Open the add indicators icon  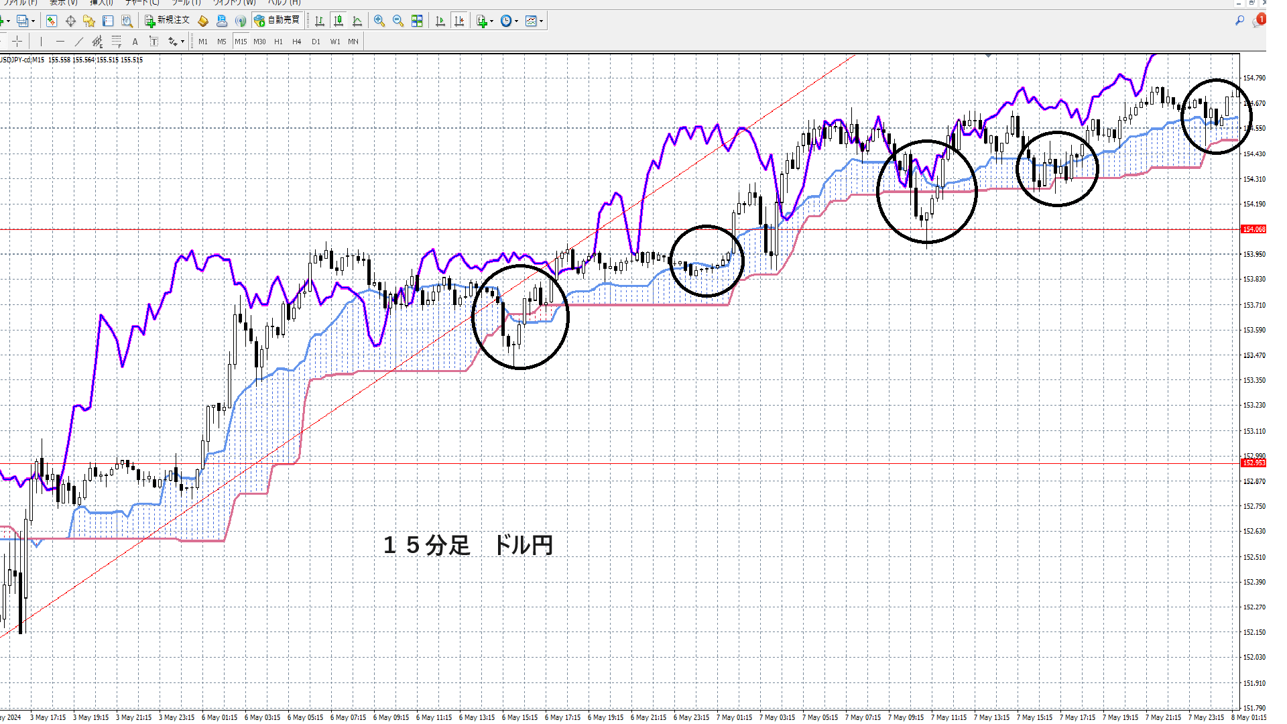tap(481, 21)
